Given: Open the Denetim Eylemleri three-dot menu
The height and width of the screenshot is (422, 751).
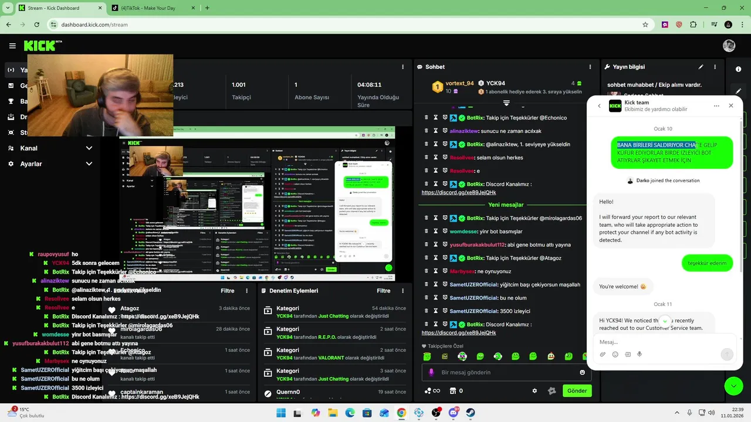Looking at the screenshot, I should click(x=402, y=291).
